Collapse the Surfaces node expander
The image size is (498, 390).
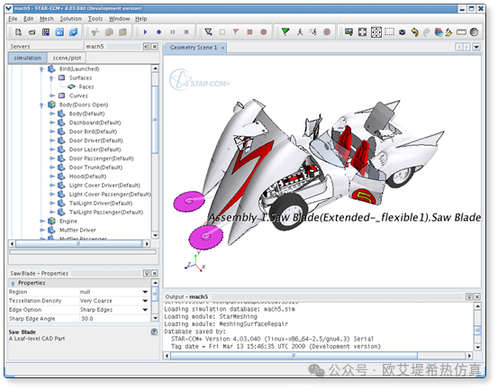(51, 78)
